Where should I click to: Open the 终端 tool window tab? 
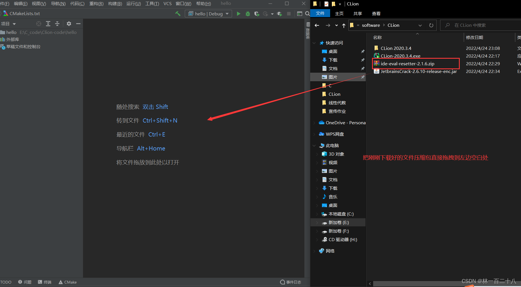[45, 282]
